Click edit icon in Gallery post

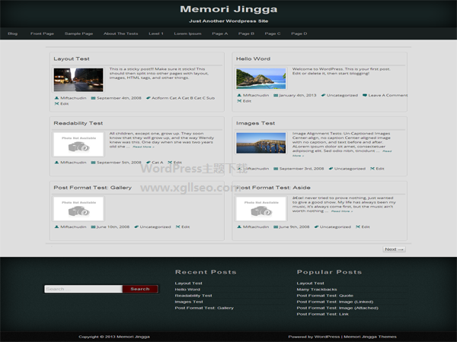177,226
